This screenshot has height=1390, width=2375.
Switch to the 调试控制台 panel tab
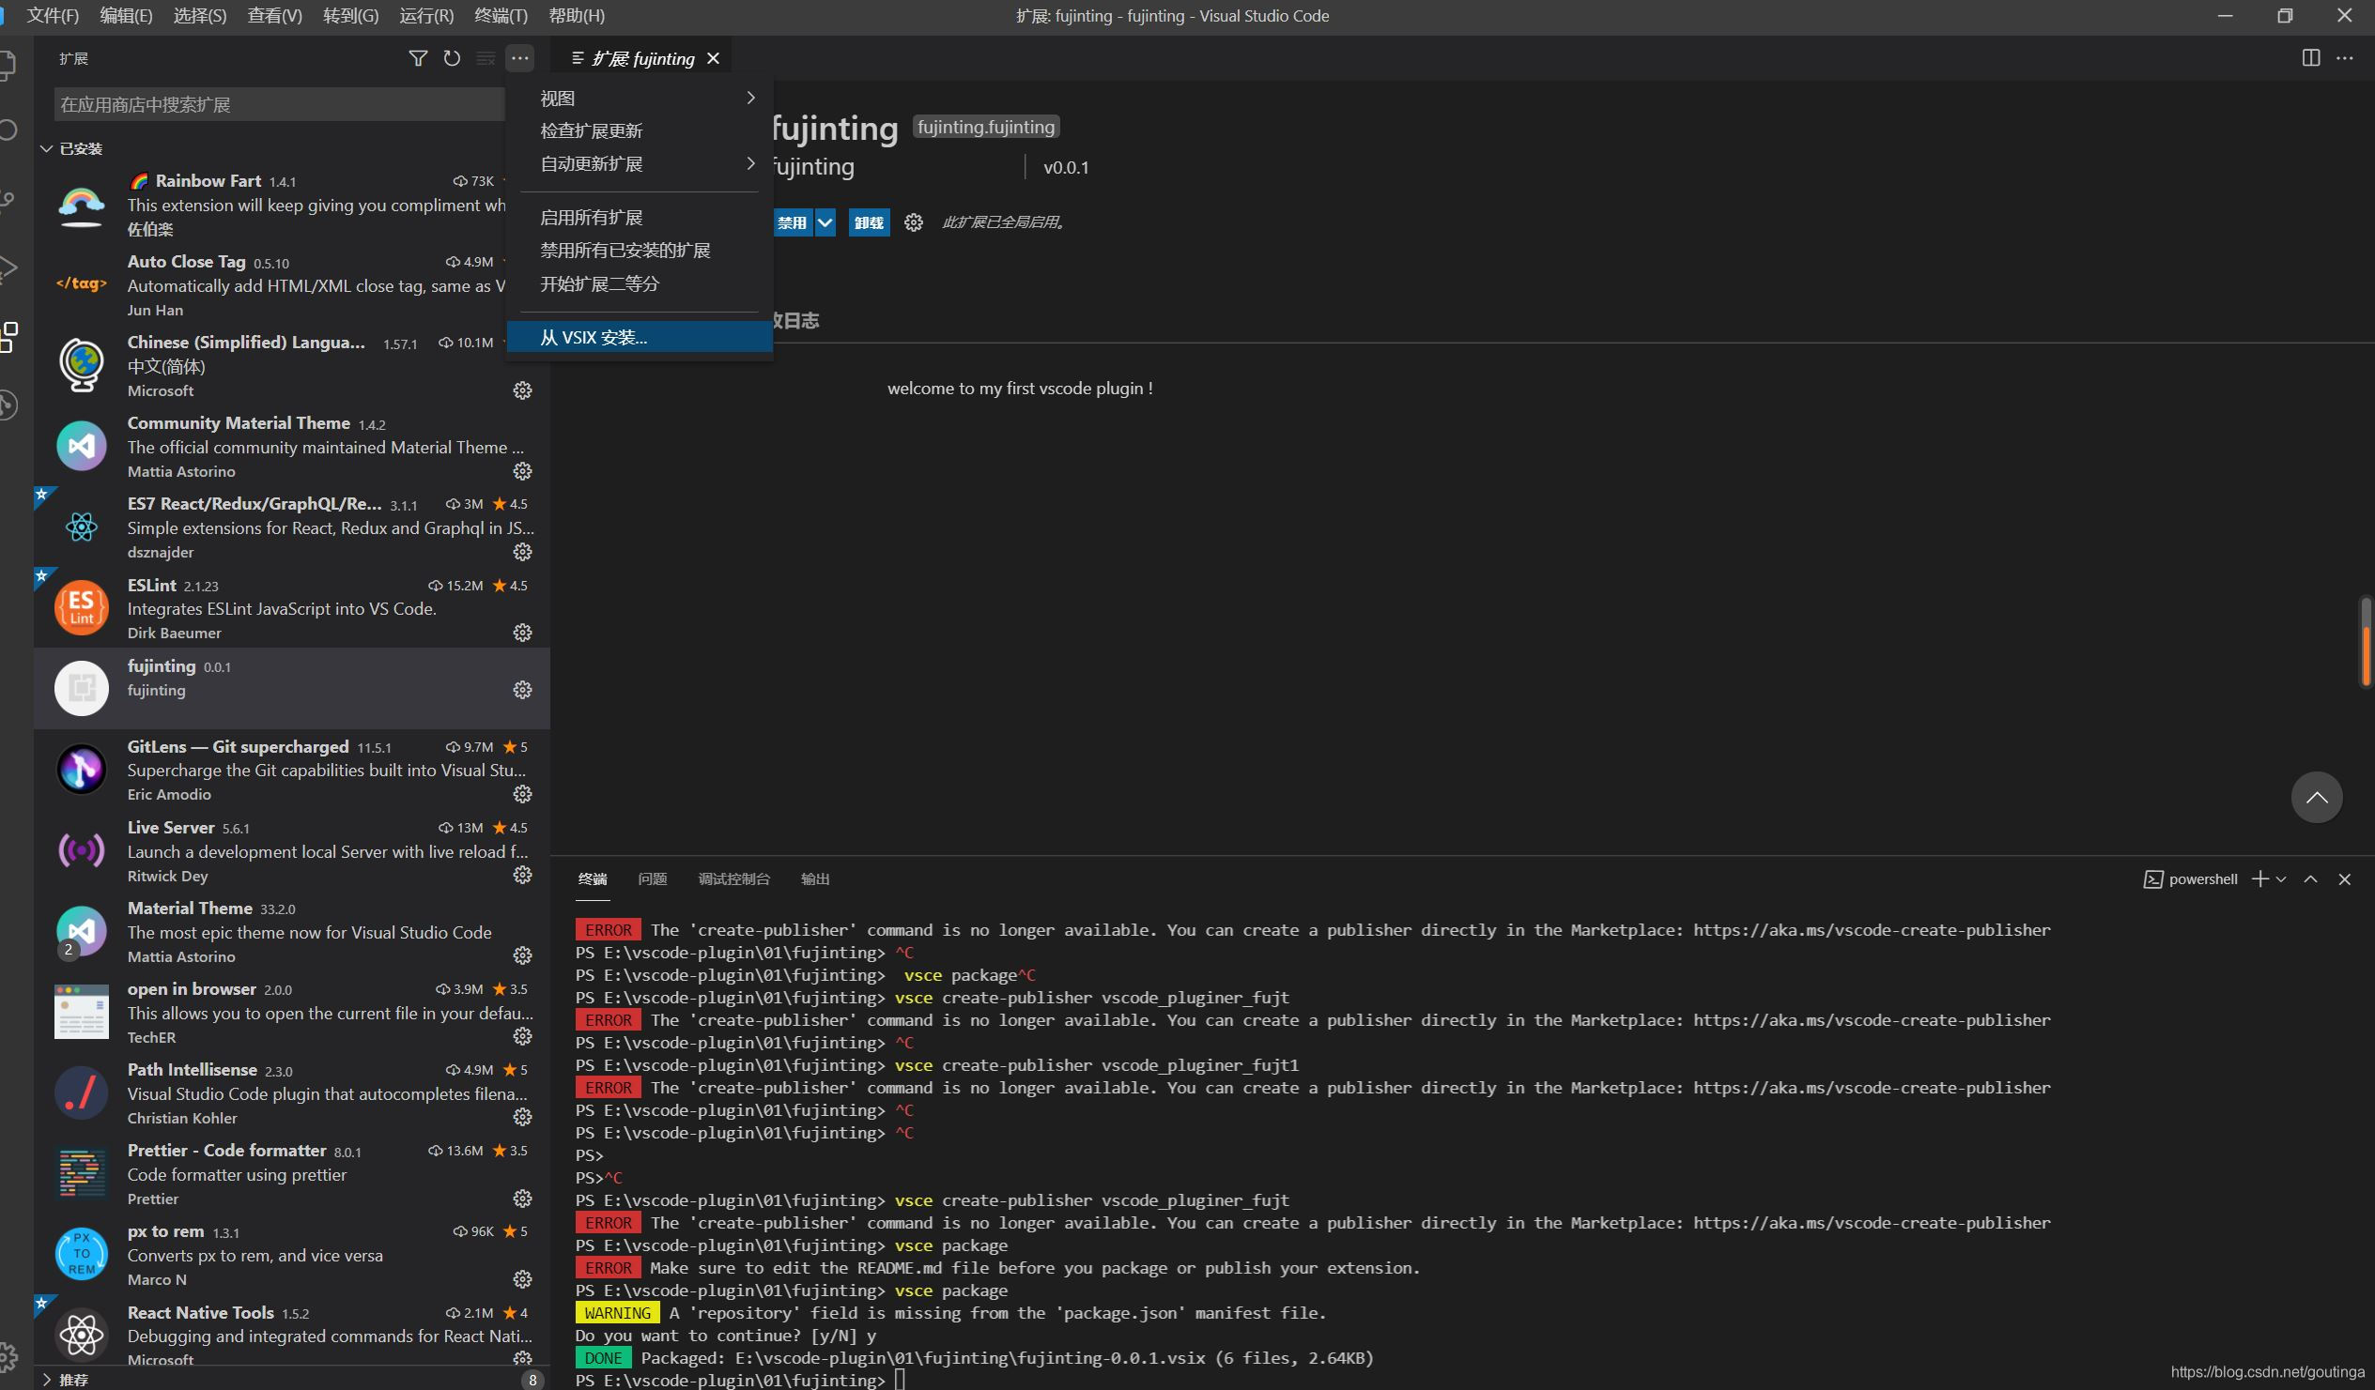[x=733, y=878]
